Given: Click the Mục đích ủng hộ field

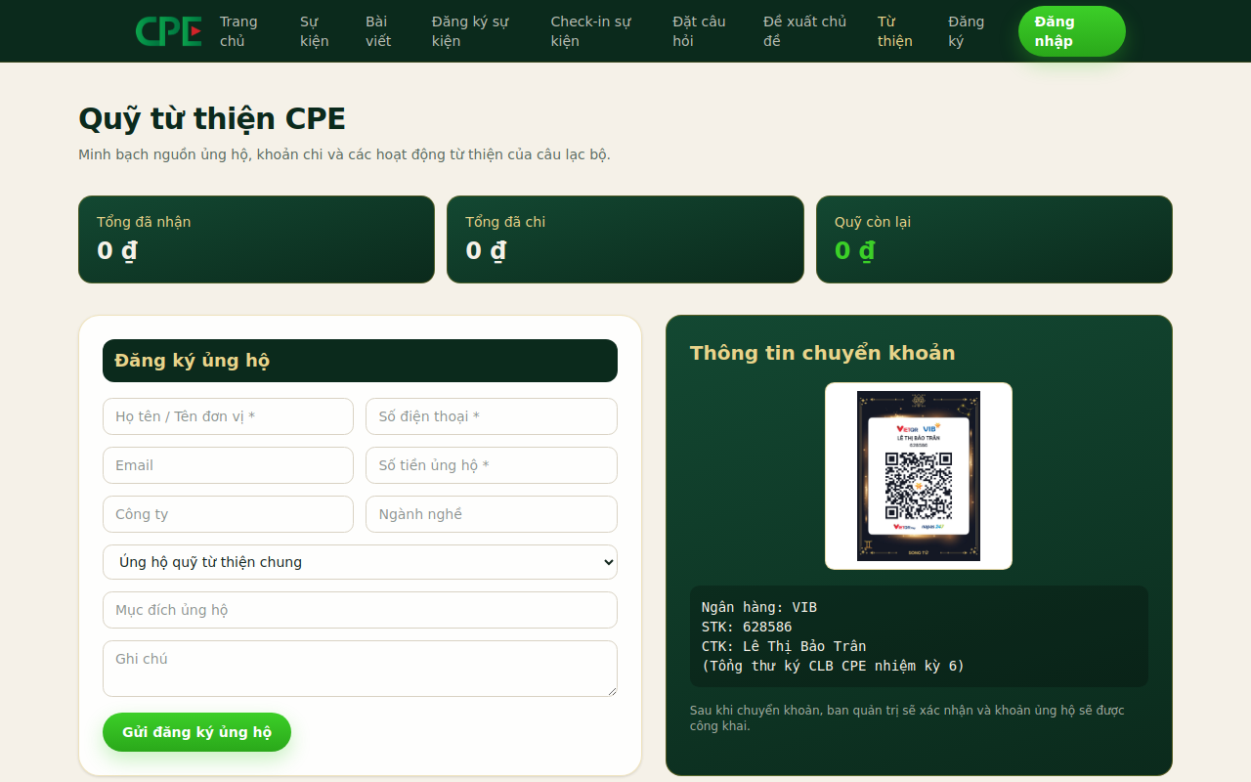Looking at the screenshot, I should [x=360, y=610].
